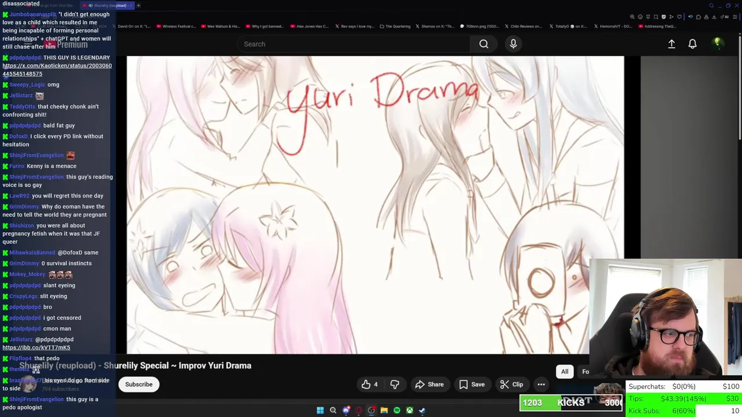Start voice search with microphone icon
The image size is (742, 417).
coord(513,44)
